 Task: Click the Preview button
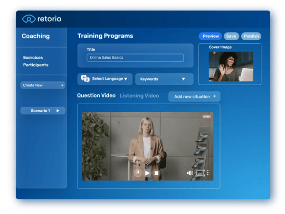click(210, 36)
